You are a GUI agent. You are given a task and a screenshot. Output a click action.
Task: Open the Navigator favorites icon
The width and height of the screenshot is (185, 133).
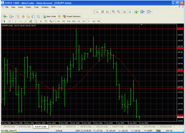(x=28, y=16)
